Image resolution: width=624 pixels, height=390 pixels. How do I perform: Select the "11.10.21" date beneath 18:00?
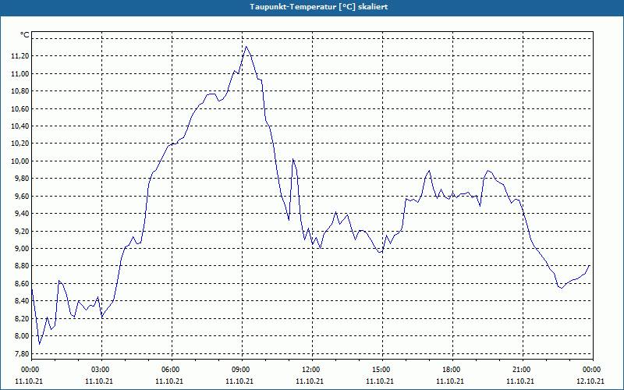click(450, 381)
